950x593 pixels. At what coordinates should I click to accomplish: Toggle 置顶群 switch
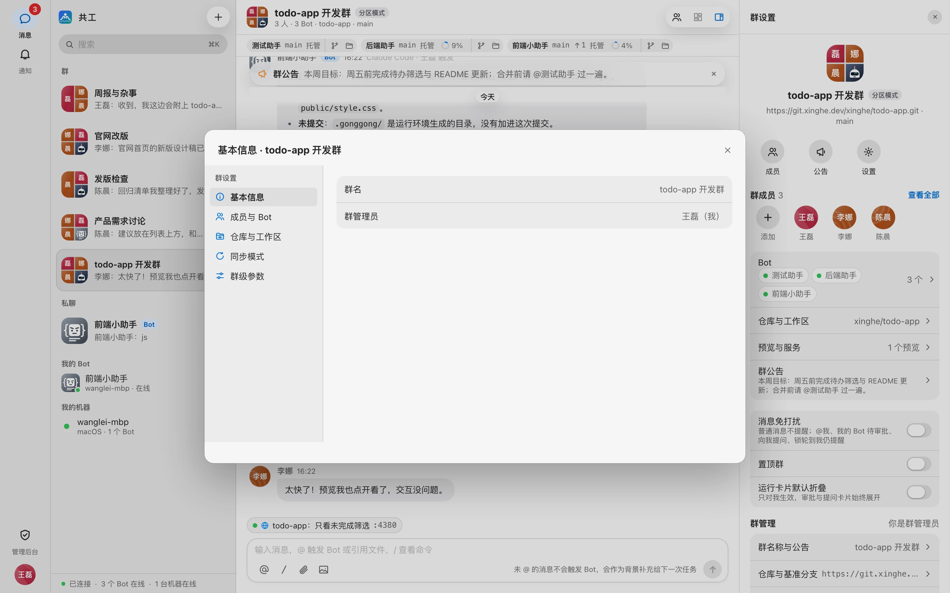[919, 464]
